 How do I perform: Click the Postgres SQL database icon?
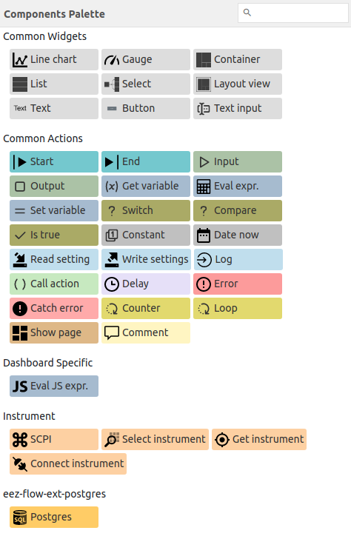point(20,518)
